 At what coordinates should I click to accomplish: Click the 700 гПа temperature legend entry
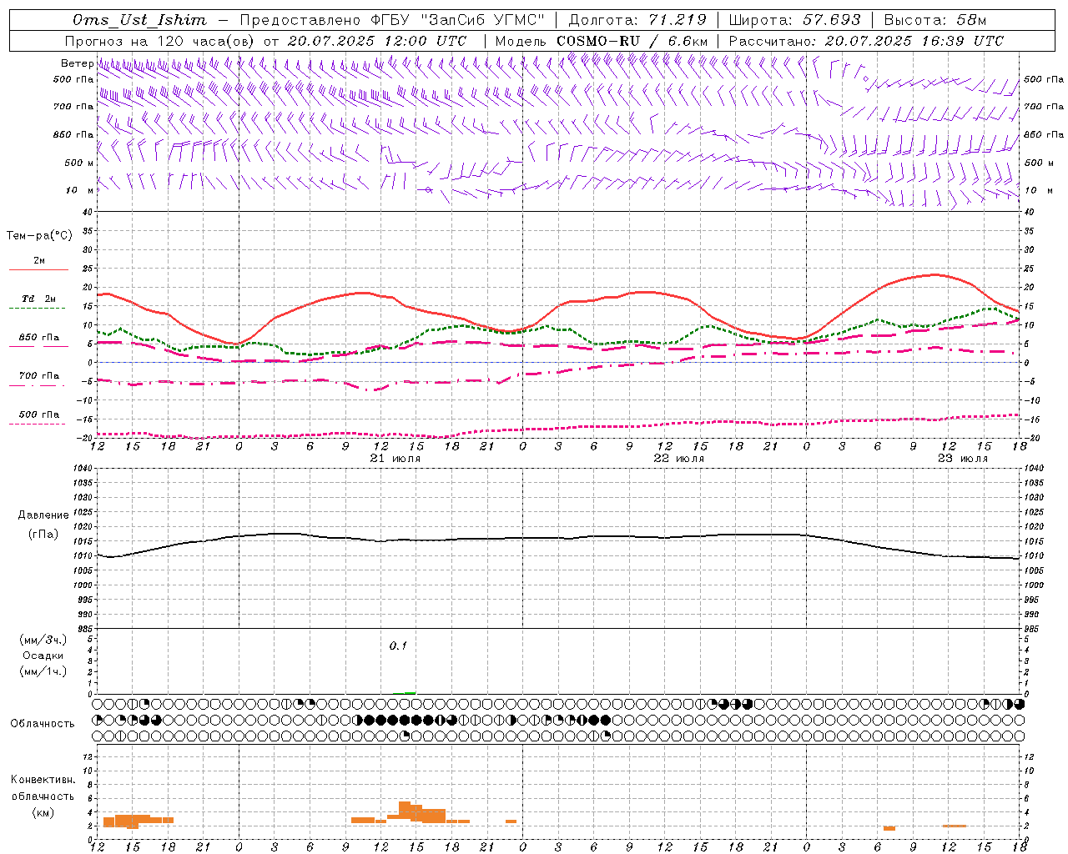point(38,375)
